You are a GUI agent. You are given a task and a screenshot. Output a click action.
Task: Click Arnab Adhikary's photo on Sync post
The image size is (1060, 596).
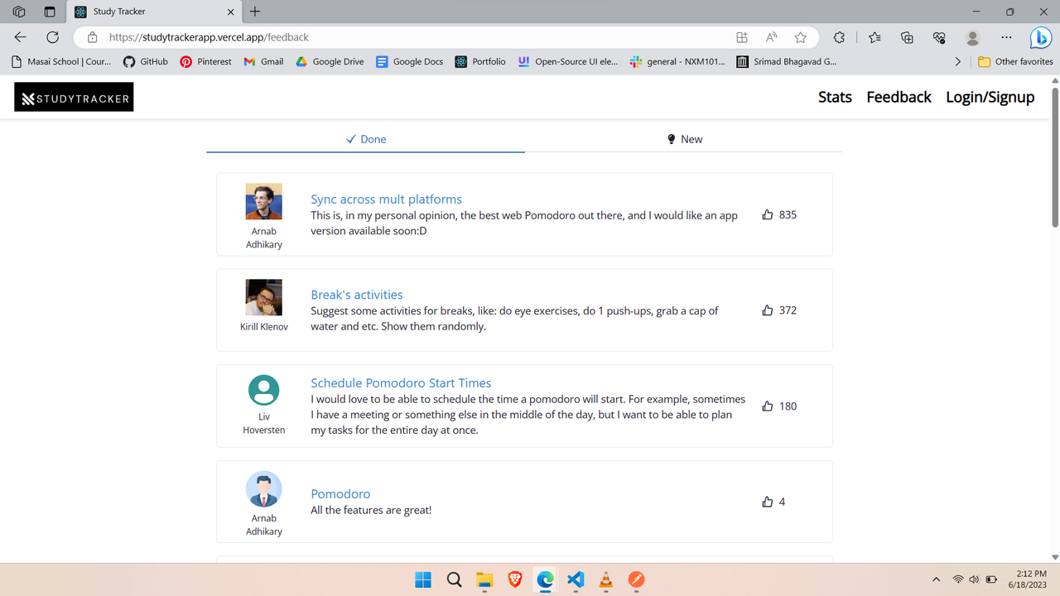[x=264, y=201]
